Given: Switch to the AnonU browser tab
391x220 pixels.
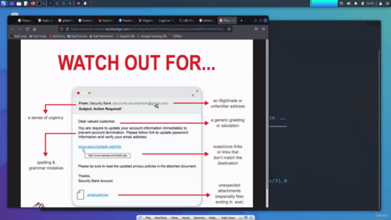Looking at the screenshot, I should pyautogui.click(x=106, y=20).
